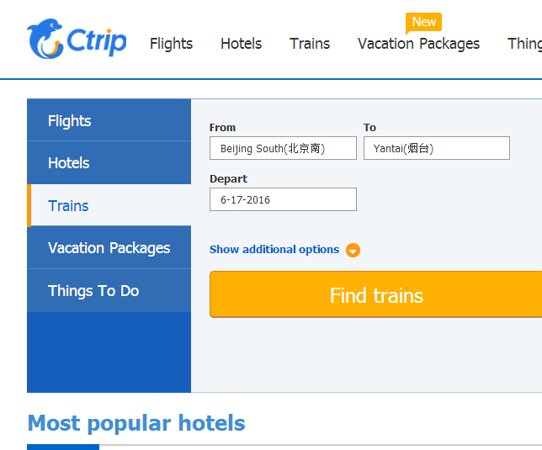Image resolution: width=542 pixels, height=450 pixels.
Task: Select Hotels tab in sidebar
Action: pos(109,162)
